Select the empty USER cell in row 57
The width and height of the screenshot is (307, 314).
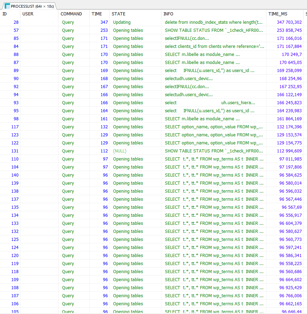(39, 30)
